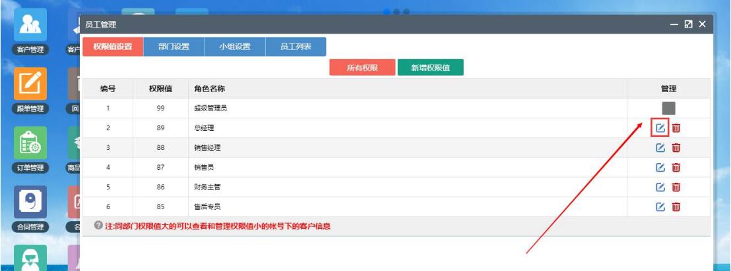The width and height of the screenshot is (731, 271).
Task: Edit the 售后专员 role row
Action: (x=660, y=207)
